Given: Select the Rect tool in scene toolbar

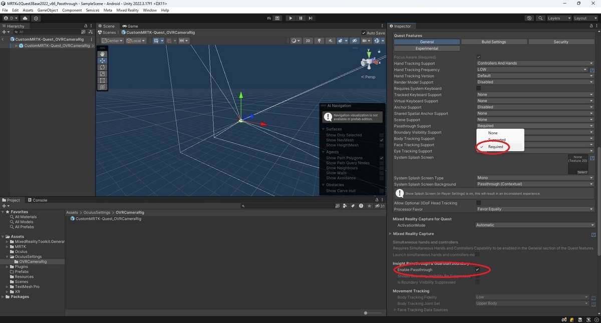Looking at the screenshot, I should click(x=102, y=80).
